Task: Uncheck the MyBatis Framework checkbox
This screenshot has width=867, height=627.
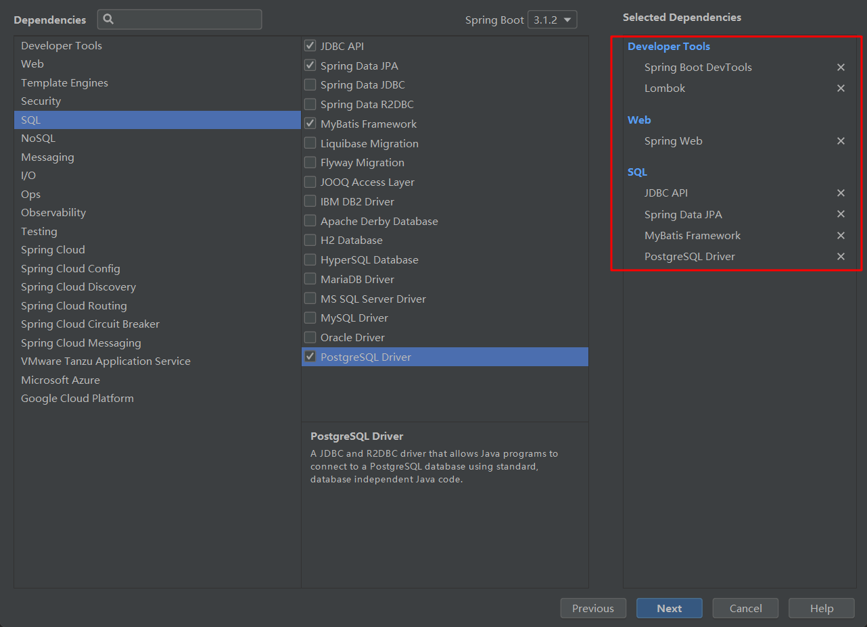Action: click(310, 124)
